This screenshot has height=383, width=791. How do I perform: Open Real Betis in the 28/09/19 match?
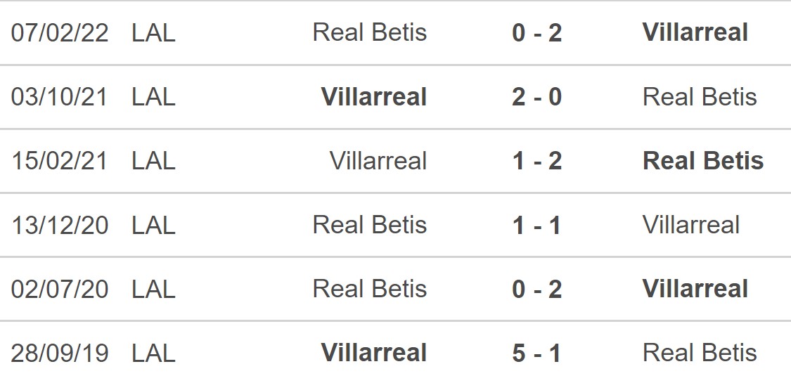click(x=700, y=353)
